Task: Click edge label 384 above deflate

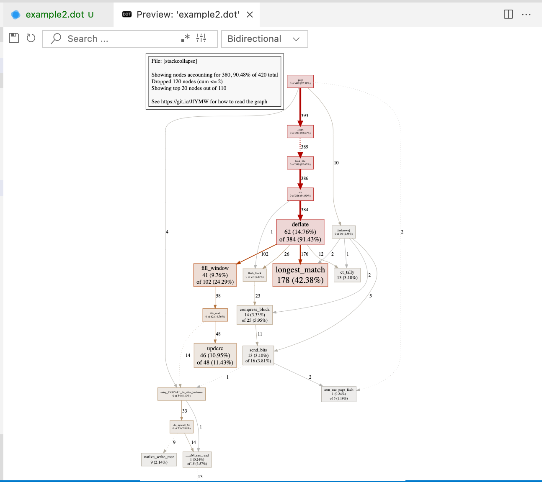Action: [x=305, y=210]
